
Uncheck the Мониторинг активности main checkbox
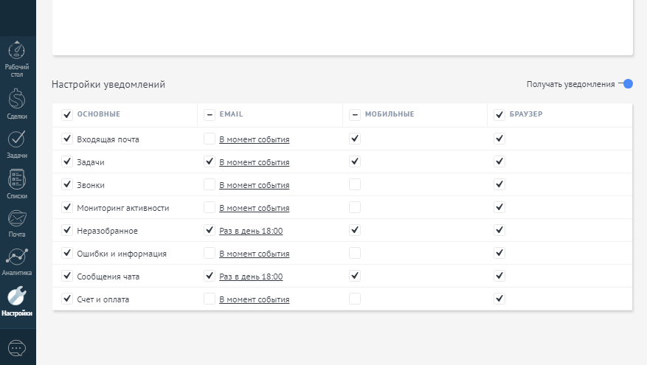(x=67, y=207)
